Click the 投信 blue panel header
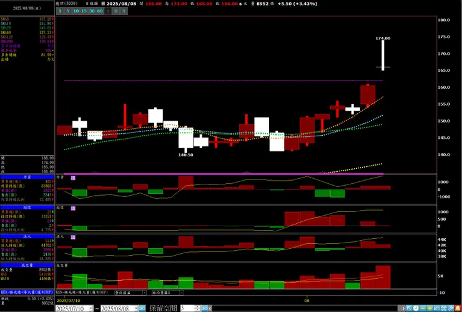 (x=27, y=208)
